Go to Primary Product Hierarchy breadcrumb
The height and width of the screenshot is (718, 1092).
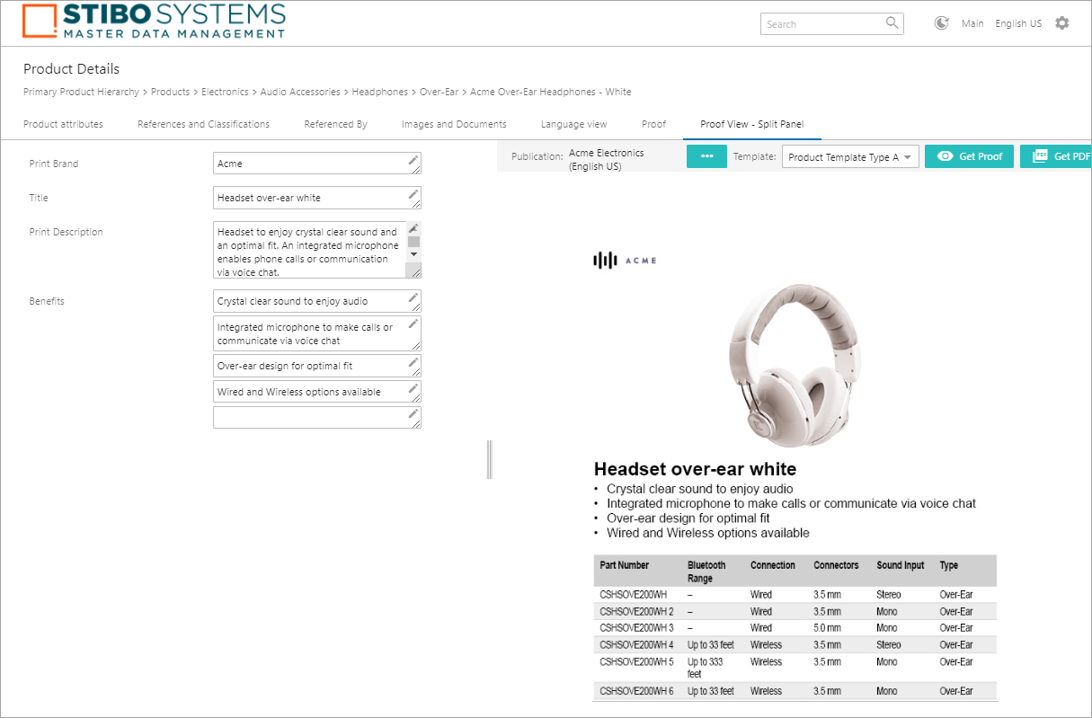(x=81, y=92)
